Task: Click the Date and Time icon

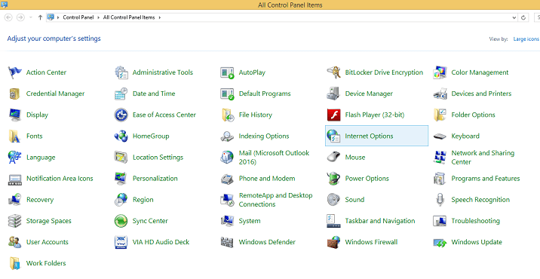Action: point(121,94)
